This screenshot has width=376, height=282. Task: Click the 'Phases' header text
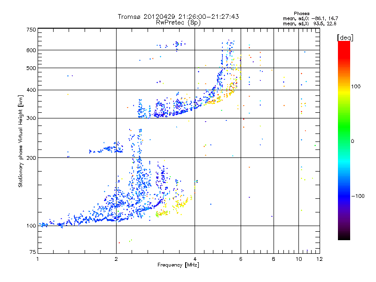302,14
